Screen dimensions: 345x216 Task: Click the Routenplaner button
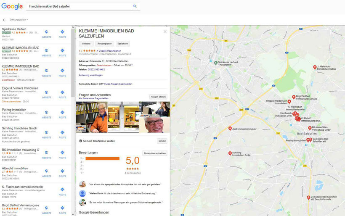point(104,44)
